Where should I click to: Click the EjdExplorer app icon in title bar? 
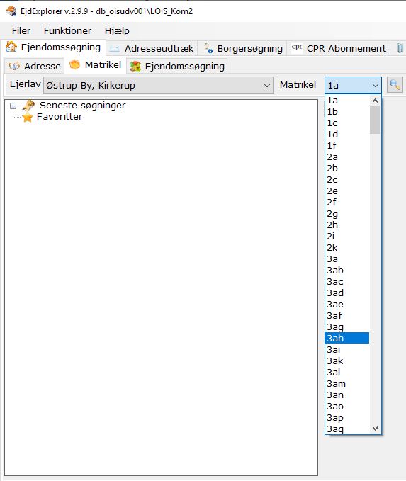(11, 11)
